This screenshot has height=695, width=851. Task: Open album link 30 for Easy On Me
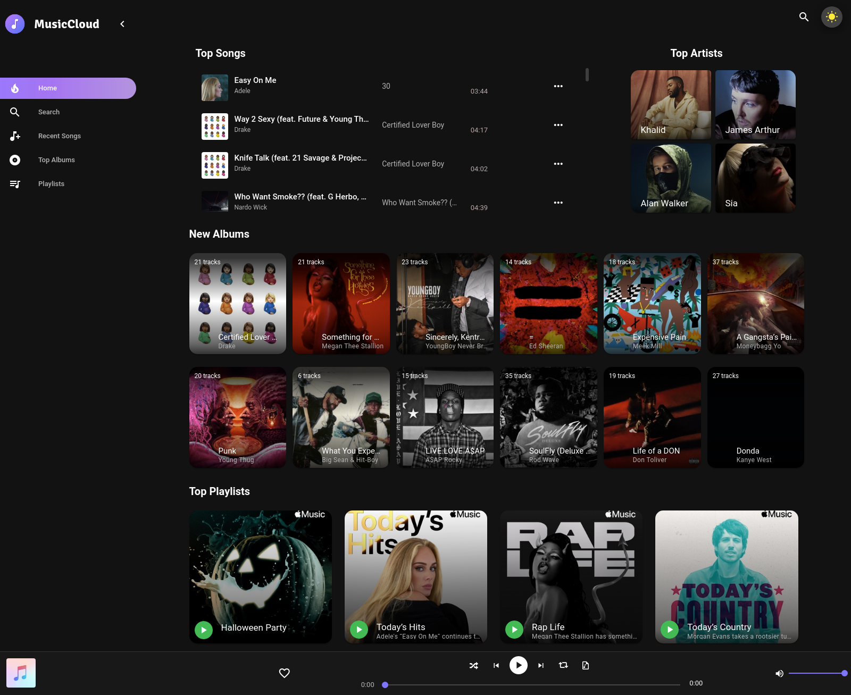[386, 86]
